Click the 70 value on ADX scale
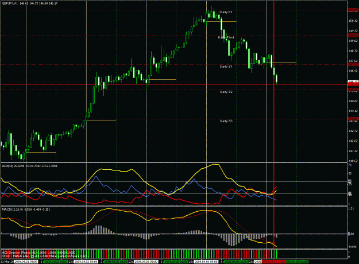Screen dimensions: 359x264 (x=350, y=165)
